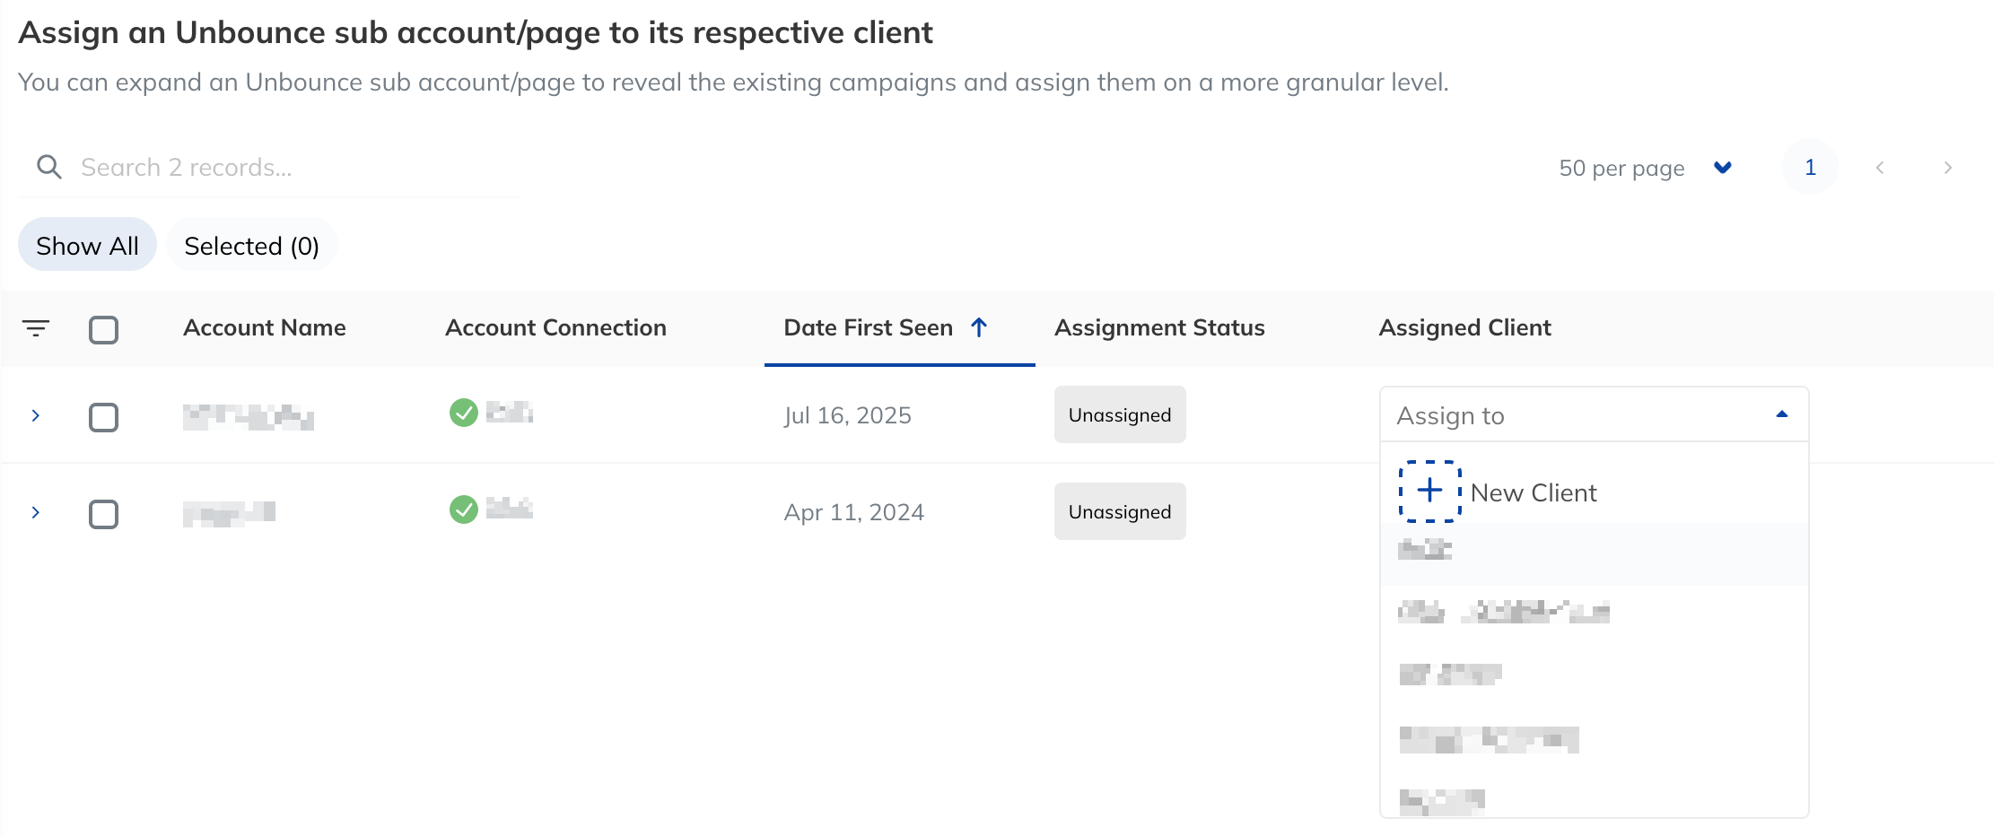This screenshot has width=2010, height=836.
Task: Expand the Jul 16, 2025 account row
Action: (x=36, y=415)
